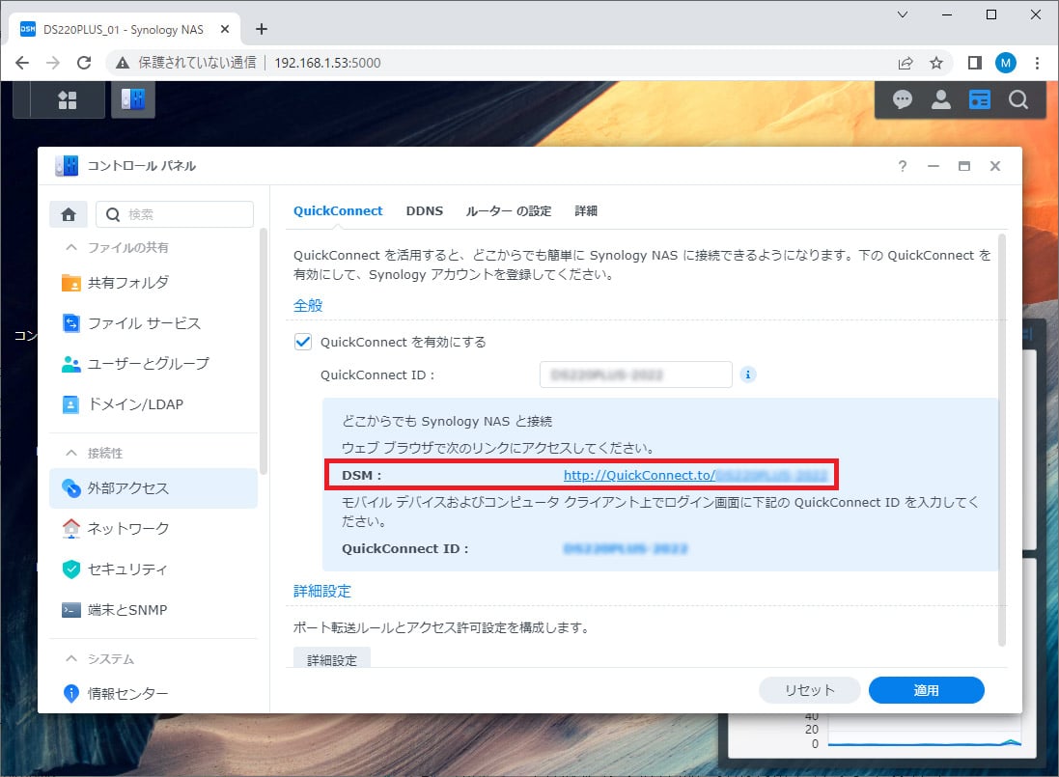Open DSM search magnifier icon

click(x=1017, y=100)
